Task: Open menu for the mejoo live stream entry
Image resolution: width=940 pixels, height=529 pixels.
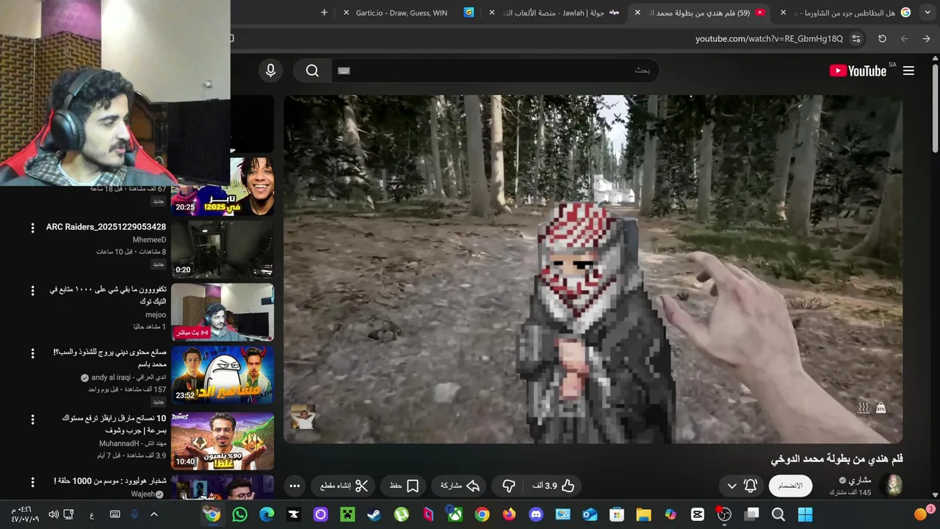Action: pyautogui.click(x=32, y=291)
